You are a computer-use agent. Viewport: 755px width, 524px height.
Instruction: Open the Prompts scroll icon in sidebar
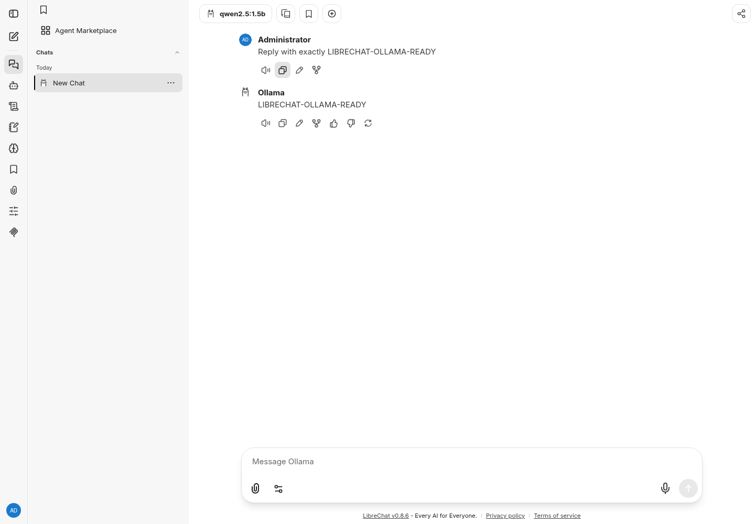click(x=14, y=106)
